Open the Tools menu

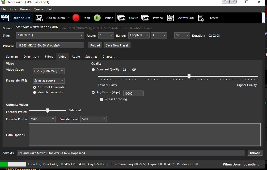(x=13, y=9)
